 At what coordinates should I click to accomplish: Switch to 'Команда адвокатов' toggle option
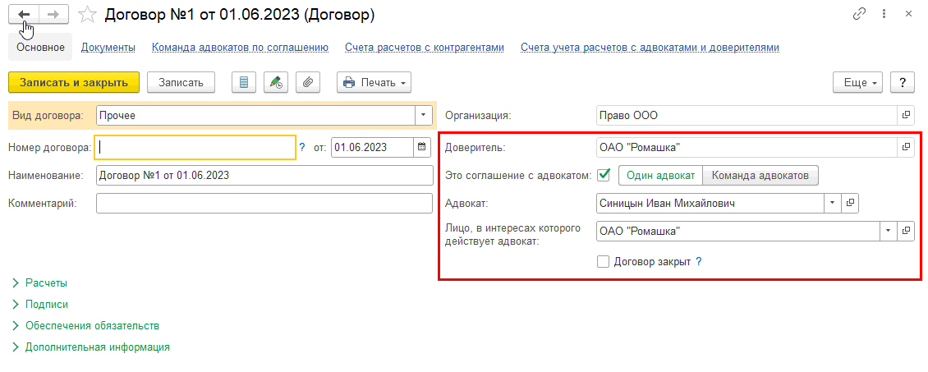[760, 175]
